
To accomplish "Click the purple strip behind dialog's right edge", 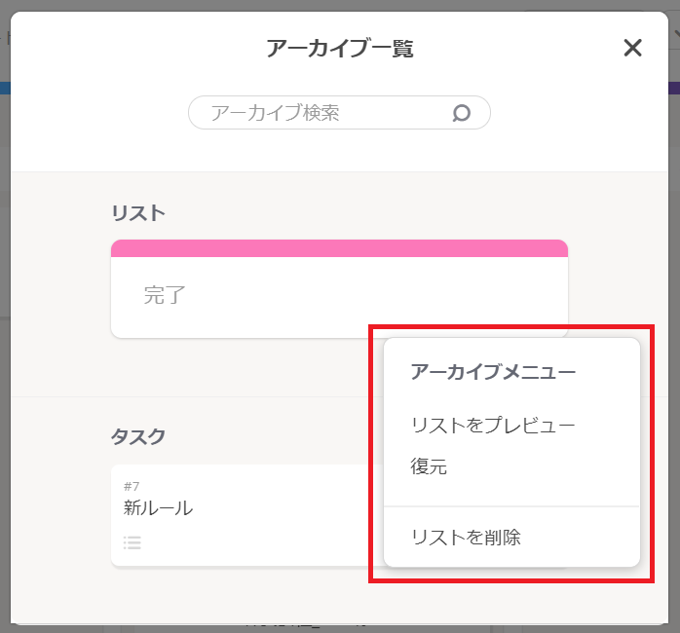I will (674, 88).
